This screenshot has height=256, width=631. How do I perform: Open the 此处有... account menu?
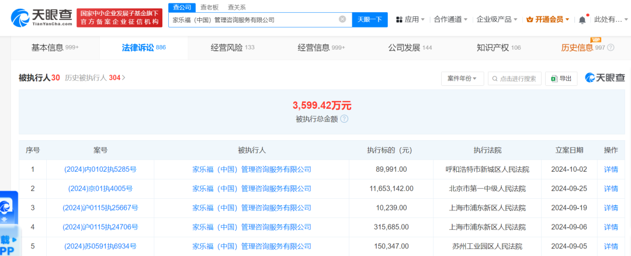[611, 19]
